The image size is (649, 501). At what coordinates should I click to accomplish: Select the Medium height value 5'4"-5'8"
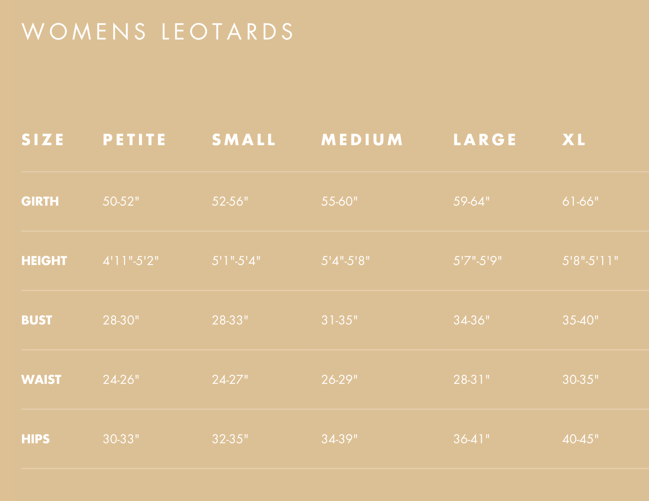(345, 261)
